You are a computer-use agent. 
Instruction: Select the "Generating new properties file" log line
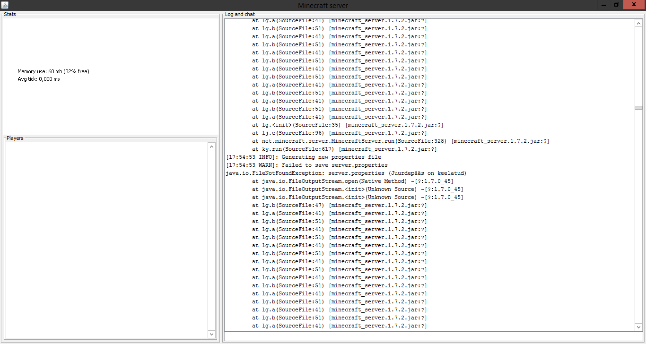pos(304,157)
